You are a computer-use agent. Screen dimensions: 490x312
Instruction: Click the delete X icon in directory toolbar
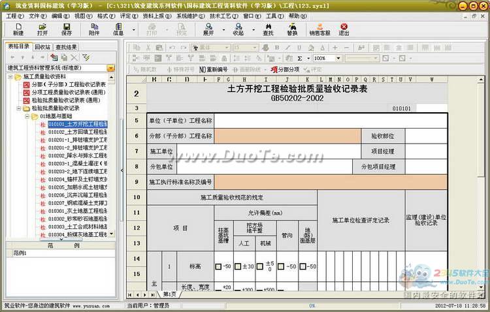[74, 57]
